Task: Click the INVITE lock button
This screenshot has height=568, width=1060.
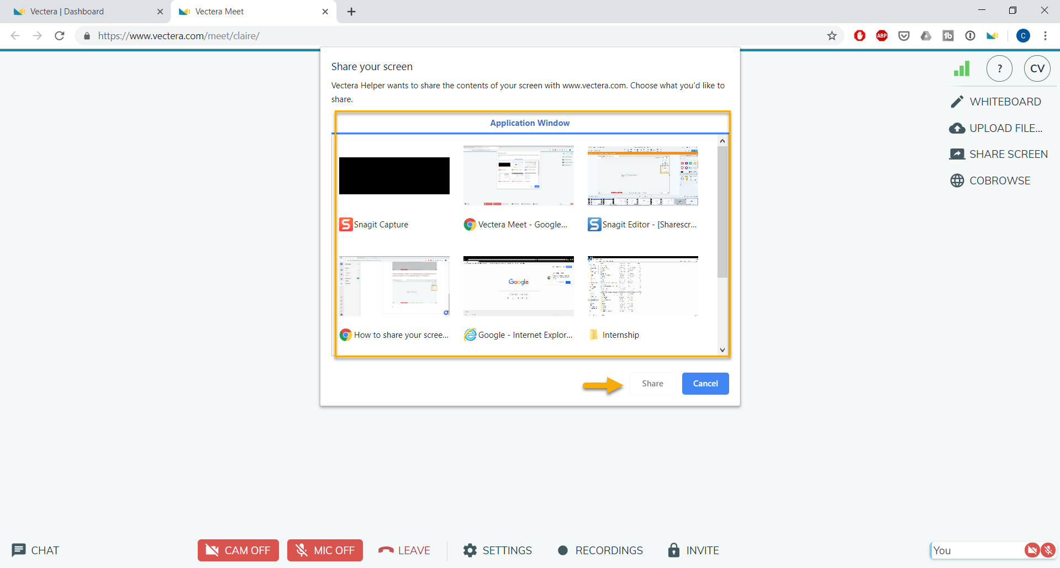Action: pos(693,550)
